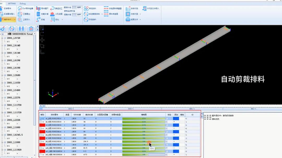The width and height of the screenshot is (282, 158).
Task: Select the pan move icon in viewport
Action: point(42,40)
